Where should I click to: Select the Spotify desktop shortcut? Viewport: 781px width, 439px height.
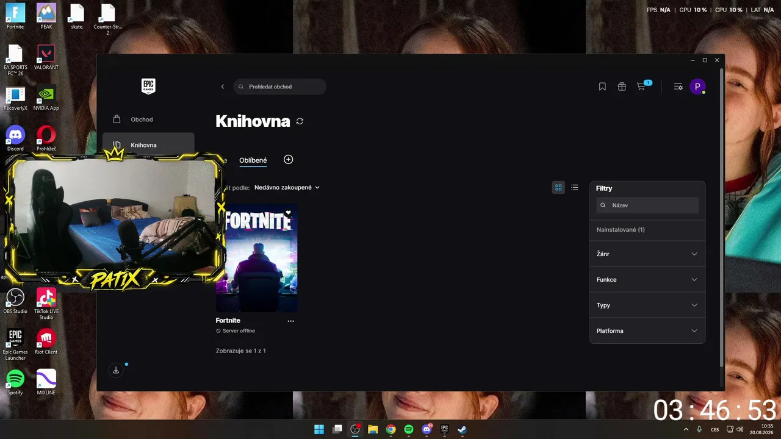[x=15, y=382]
